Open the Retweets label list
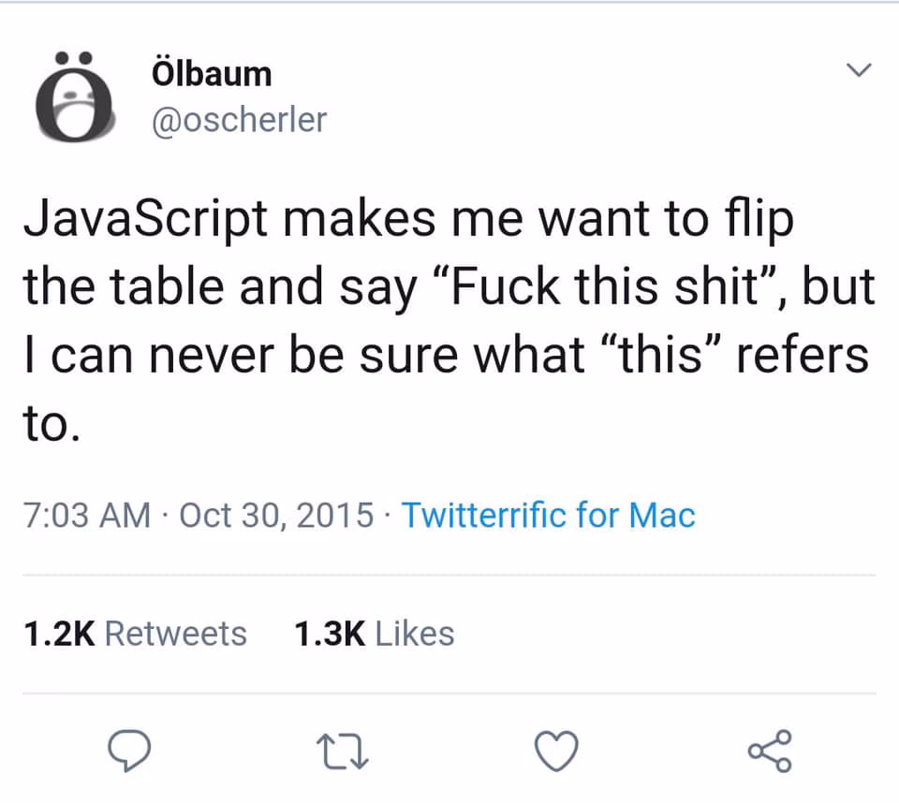This screenshot has height=803, width=899. pos(176,634)
